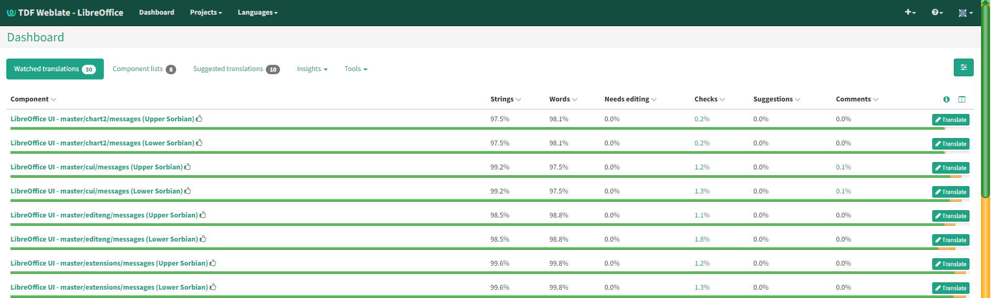Click progress bar under editeng/messages (Lower Sorbian)
The width and height of the screenshot is (991, 298).
pos(490,249)
